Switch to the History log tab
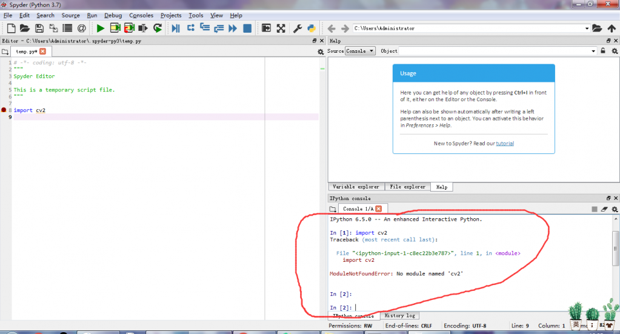The image size is (620, 334). coord(399,316)
